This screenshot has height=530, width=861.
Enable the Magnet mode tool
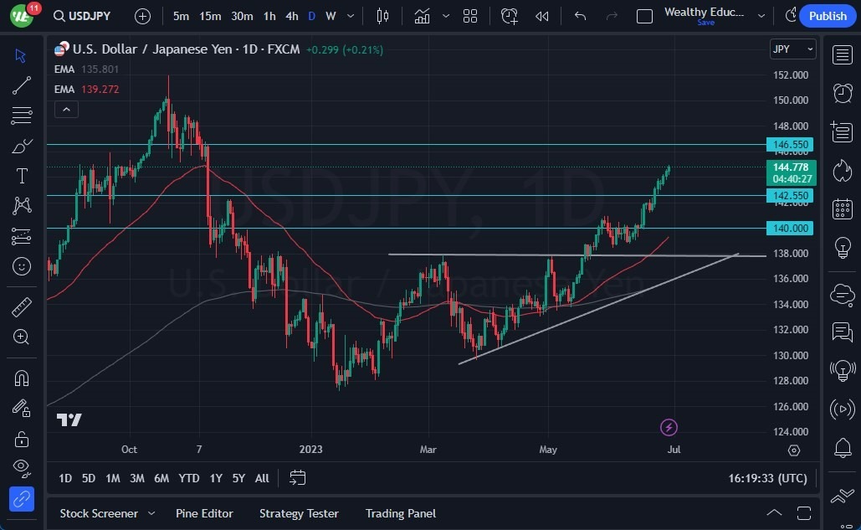22,378
